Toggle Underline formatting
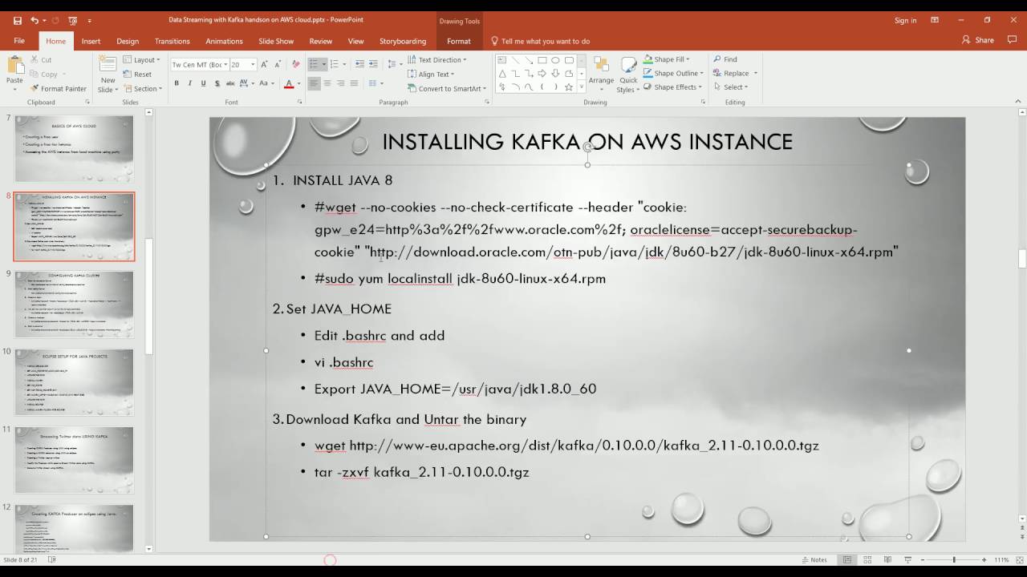The width and height of the screenshot is (1027, 577). [x=203, y=83]
